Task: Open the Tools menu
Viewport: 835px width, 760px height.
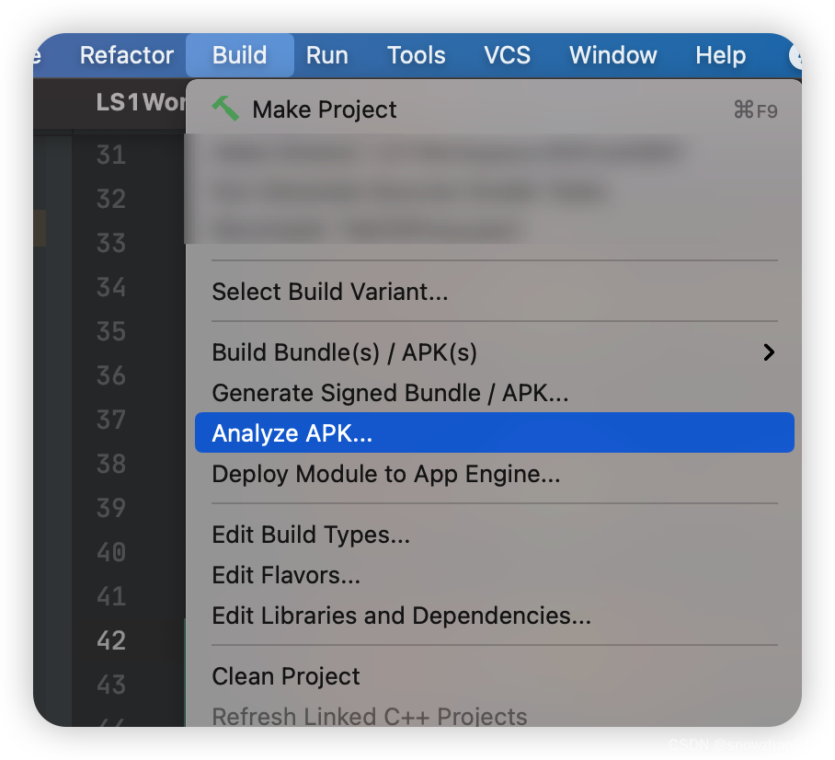Action: click(x=416, y=55)
